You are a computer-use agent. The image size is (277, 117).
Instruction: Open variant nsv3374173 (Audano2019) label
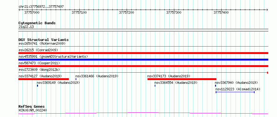click(169, 76)
